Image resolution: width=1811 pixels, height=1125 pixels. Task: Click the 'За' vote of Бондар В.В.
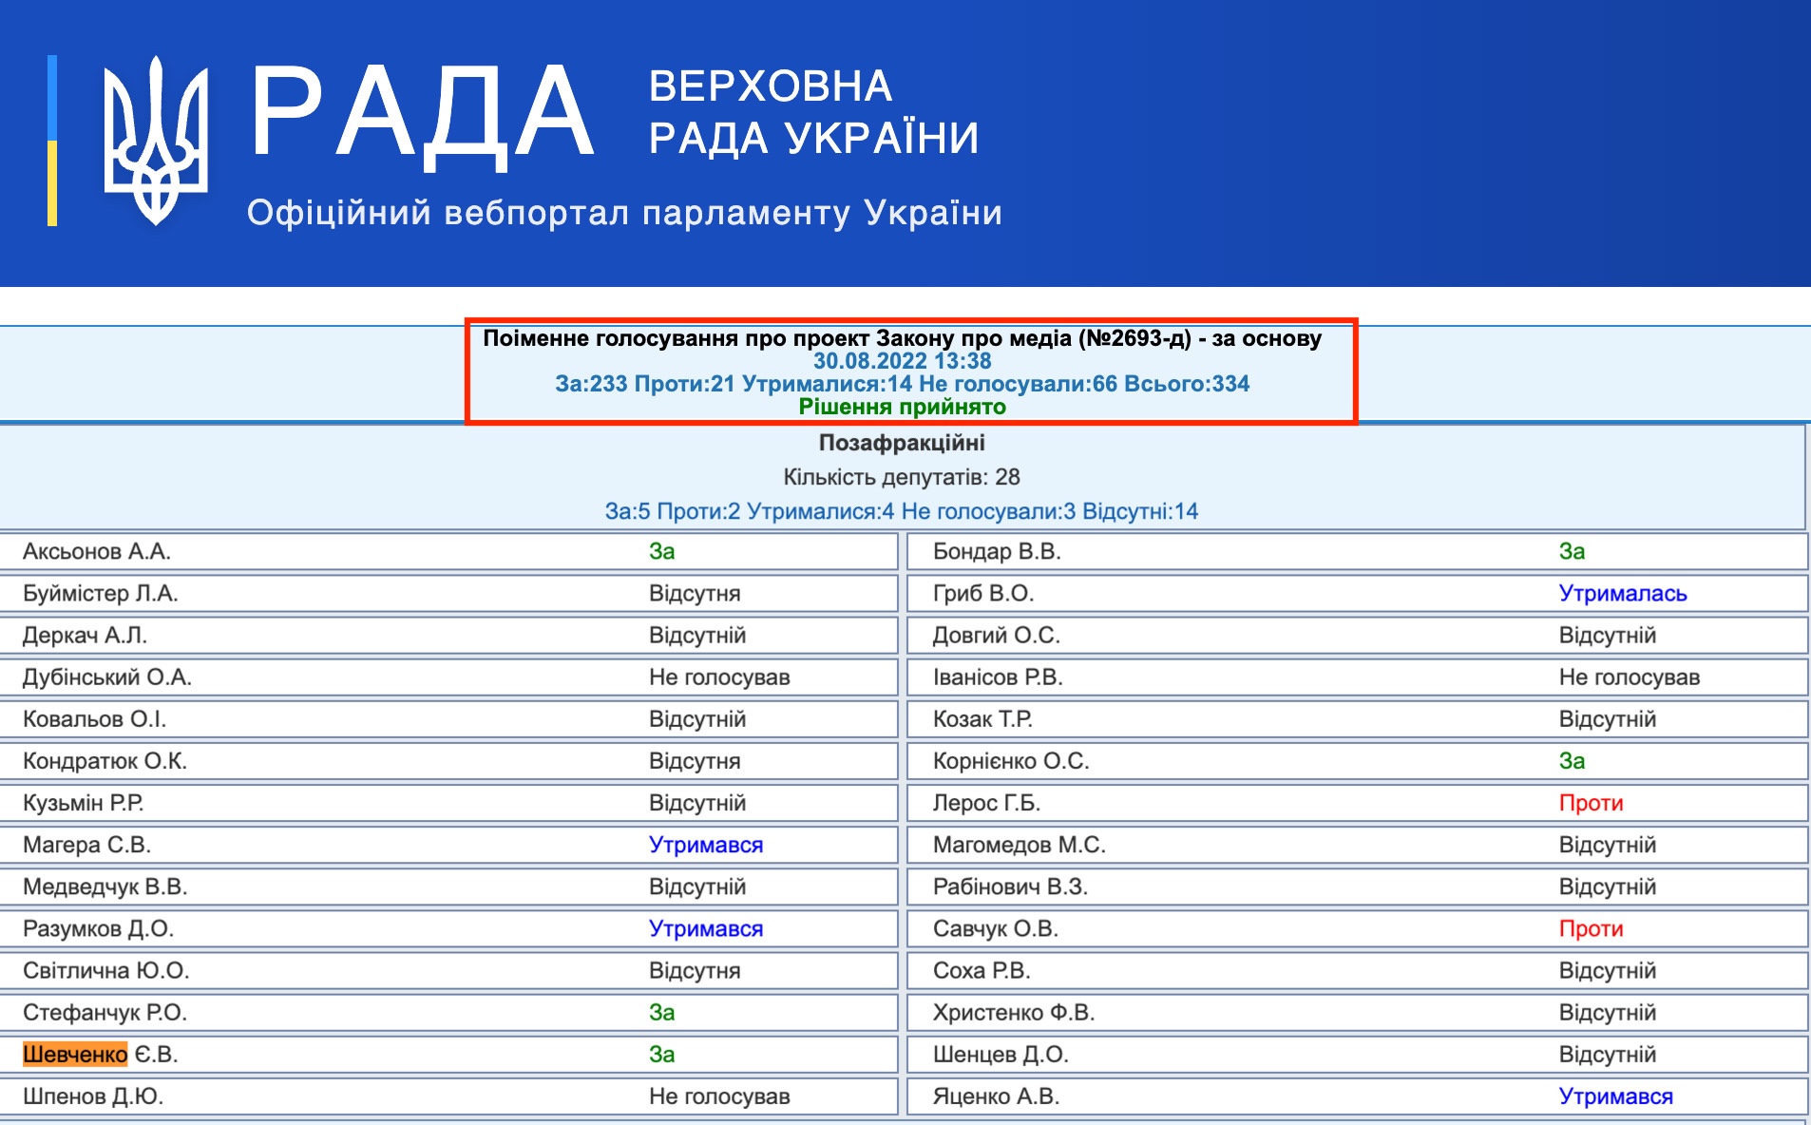[x=1573, y=551]
